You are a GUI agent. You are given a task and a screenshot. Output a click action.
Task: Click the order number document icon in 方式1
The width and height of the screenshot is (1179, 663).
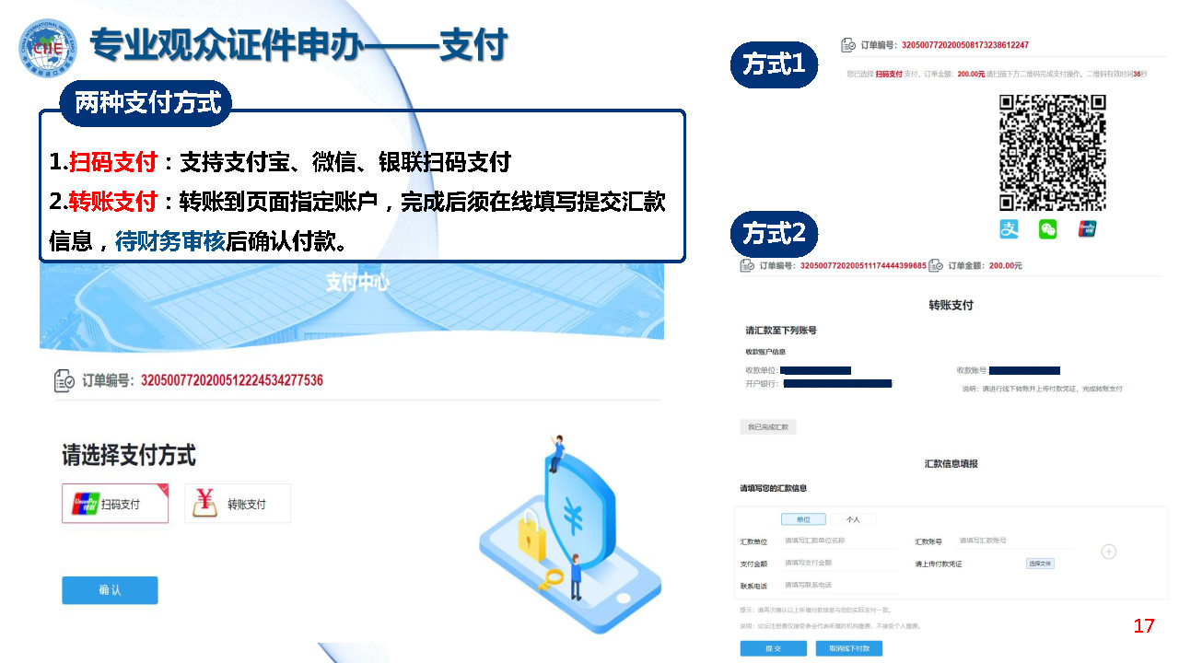coord(848,45)
